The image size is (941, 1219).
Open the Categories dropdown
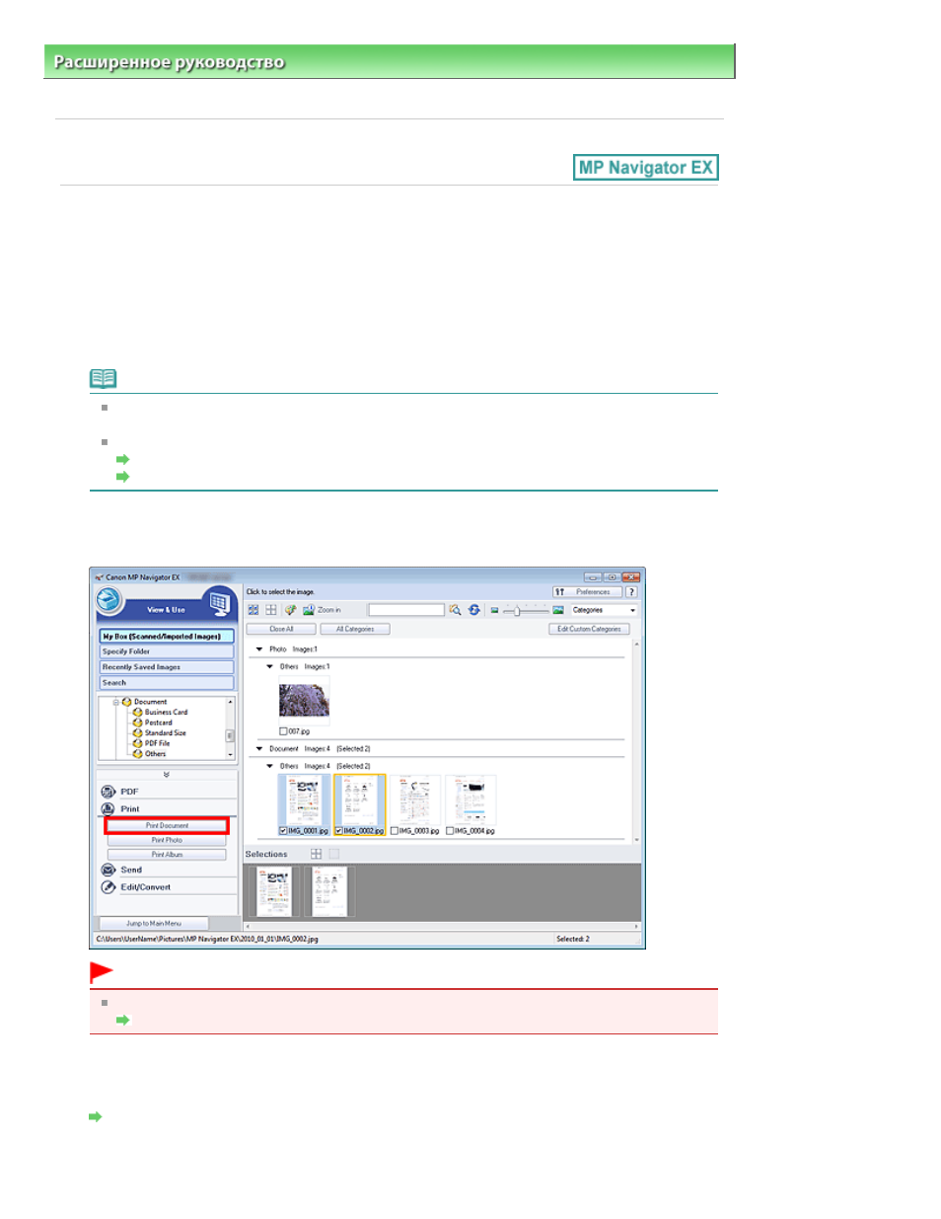coord(604,610)
